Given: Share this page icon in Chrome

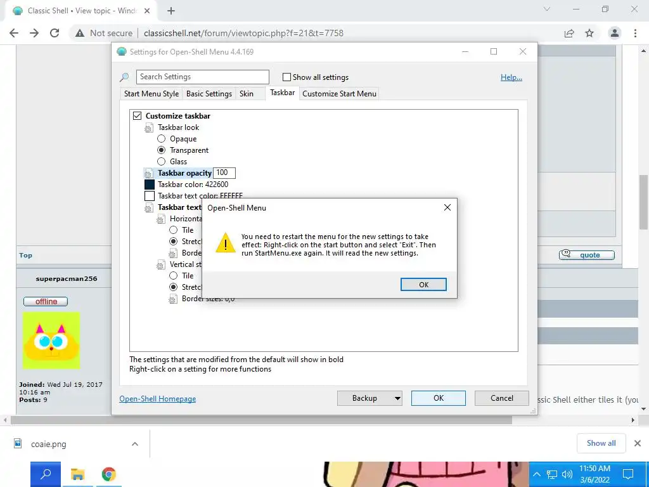Looking at the screenshot, I should [x=569, y=33].
